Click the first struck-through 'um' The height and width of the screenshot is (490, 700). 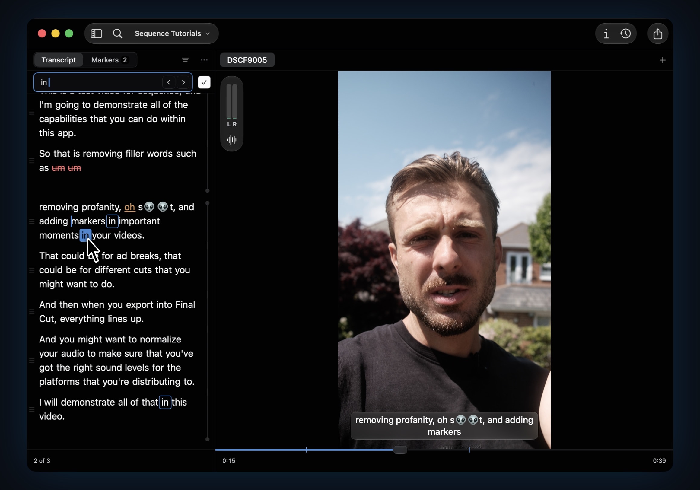click(58, 168)
